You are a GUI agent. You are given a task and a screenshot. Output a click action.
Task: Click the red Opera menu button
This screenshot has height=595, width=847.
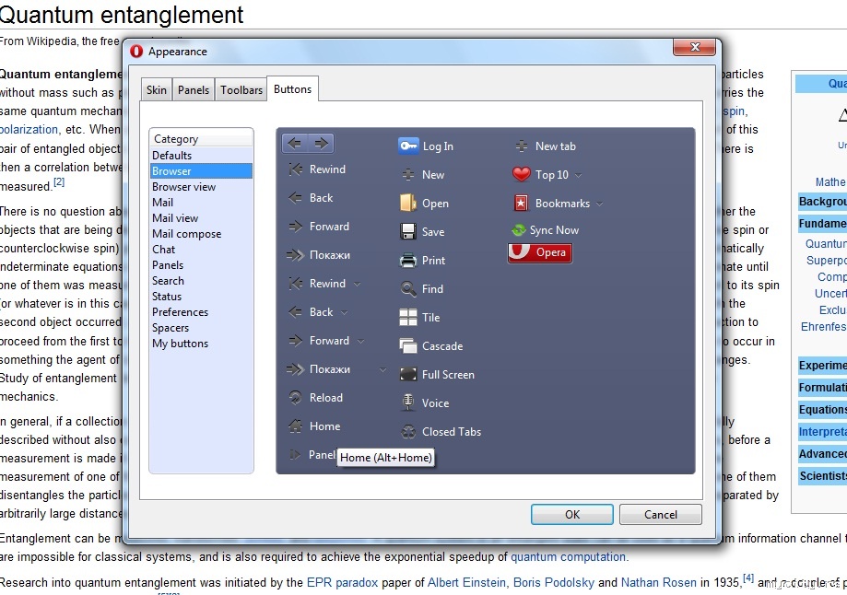point(540,252)
